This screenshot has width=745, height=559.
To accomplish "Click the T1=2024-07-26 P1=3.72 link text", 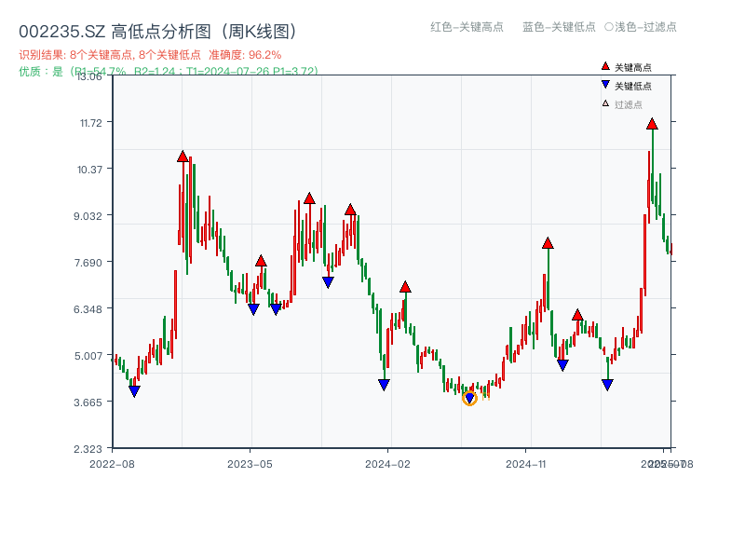I will tap(256, 69).
